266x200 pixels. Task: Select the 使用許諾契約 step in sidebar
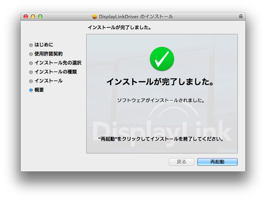click(x=49, y=54)
